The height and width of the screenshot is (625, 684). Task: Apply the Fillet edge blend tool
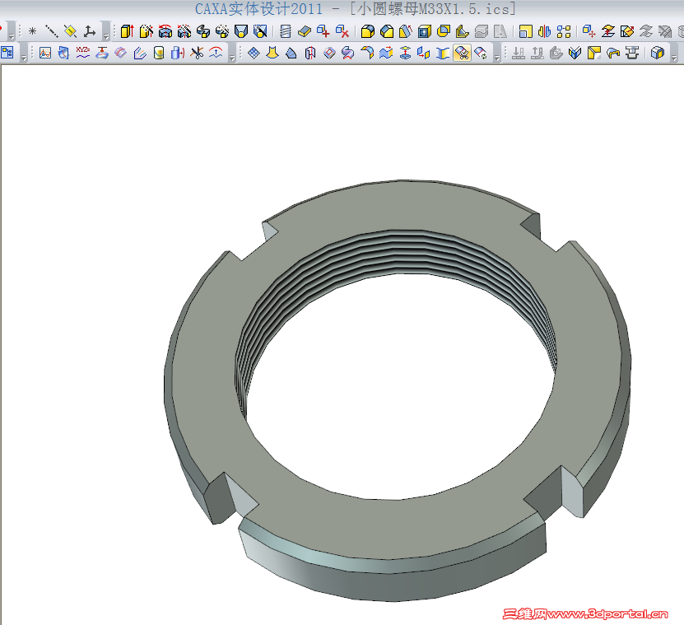(368, 31)
